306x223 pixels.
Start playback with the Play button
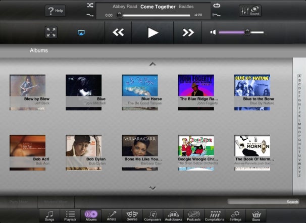click(152, 32)
